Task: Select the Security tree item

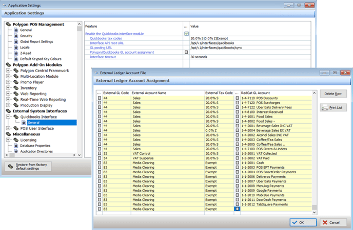Action: pyautogui.click(x=26, y=36)
